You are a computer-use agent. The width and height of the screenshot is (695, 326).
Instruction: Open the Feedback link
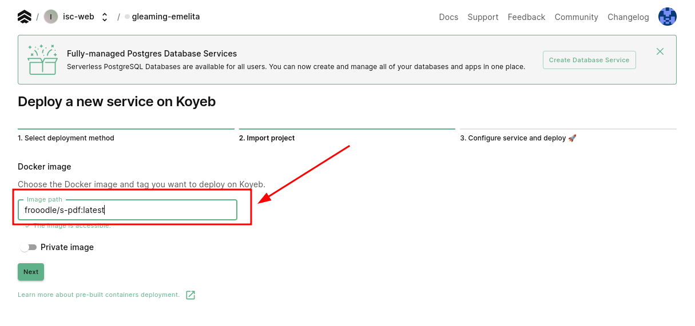point(526,17)
